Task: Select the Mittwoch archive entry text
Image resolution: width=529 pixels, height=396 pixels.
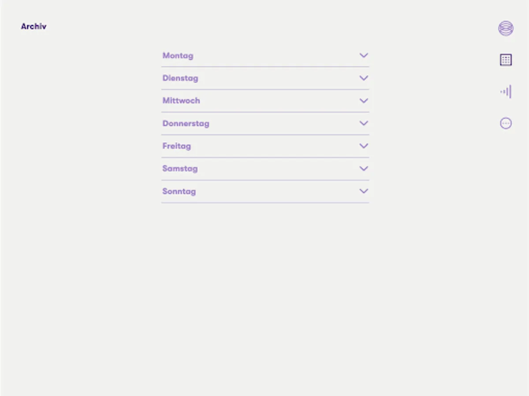Action: tap(181, 101)
